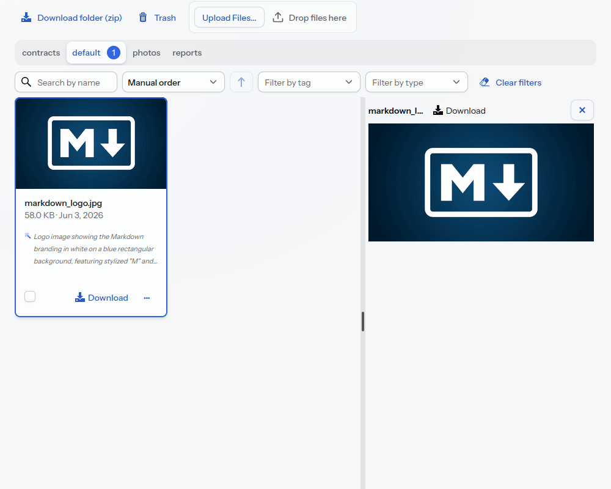Click the Upload Files... button
The height and width of the screenshot is (489, 611).
click(x=229, y=18)
